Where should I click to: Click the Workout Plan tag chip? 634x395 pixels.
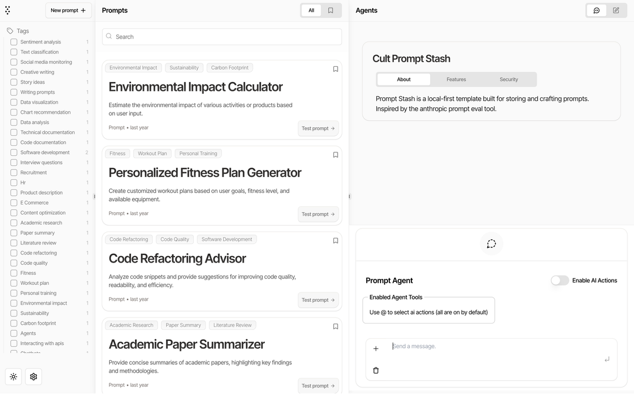152,154
